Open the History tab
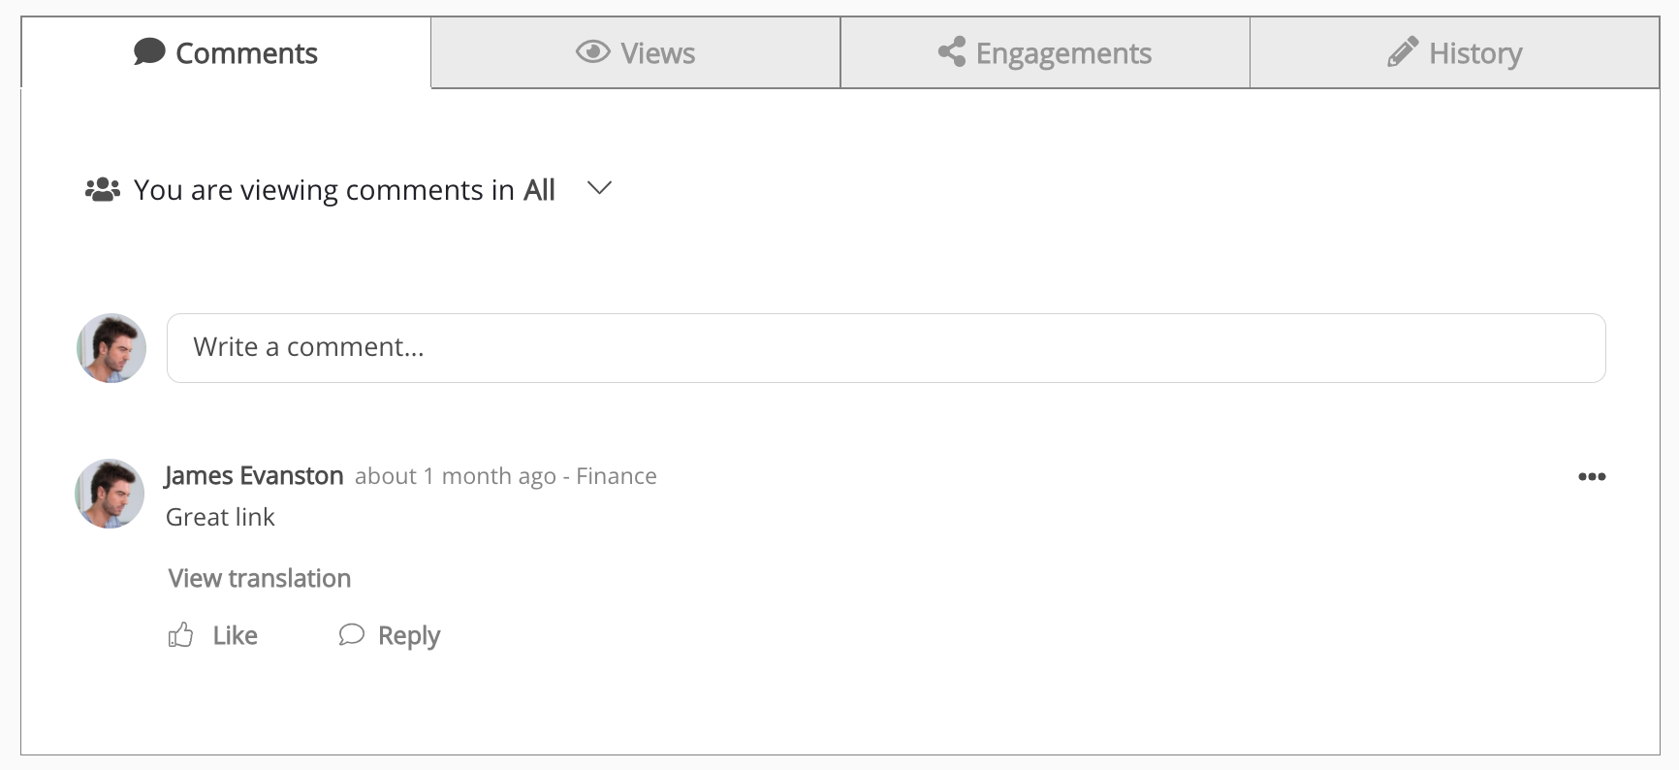The width and height of the screenshot is (1679, 770). click(1454, 53)
